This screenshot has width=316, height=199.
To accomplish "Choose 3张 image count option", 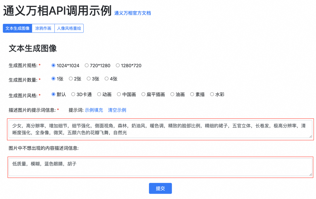I will 89,79.
